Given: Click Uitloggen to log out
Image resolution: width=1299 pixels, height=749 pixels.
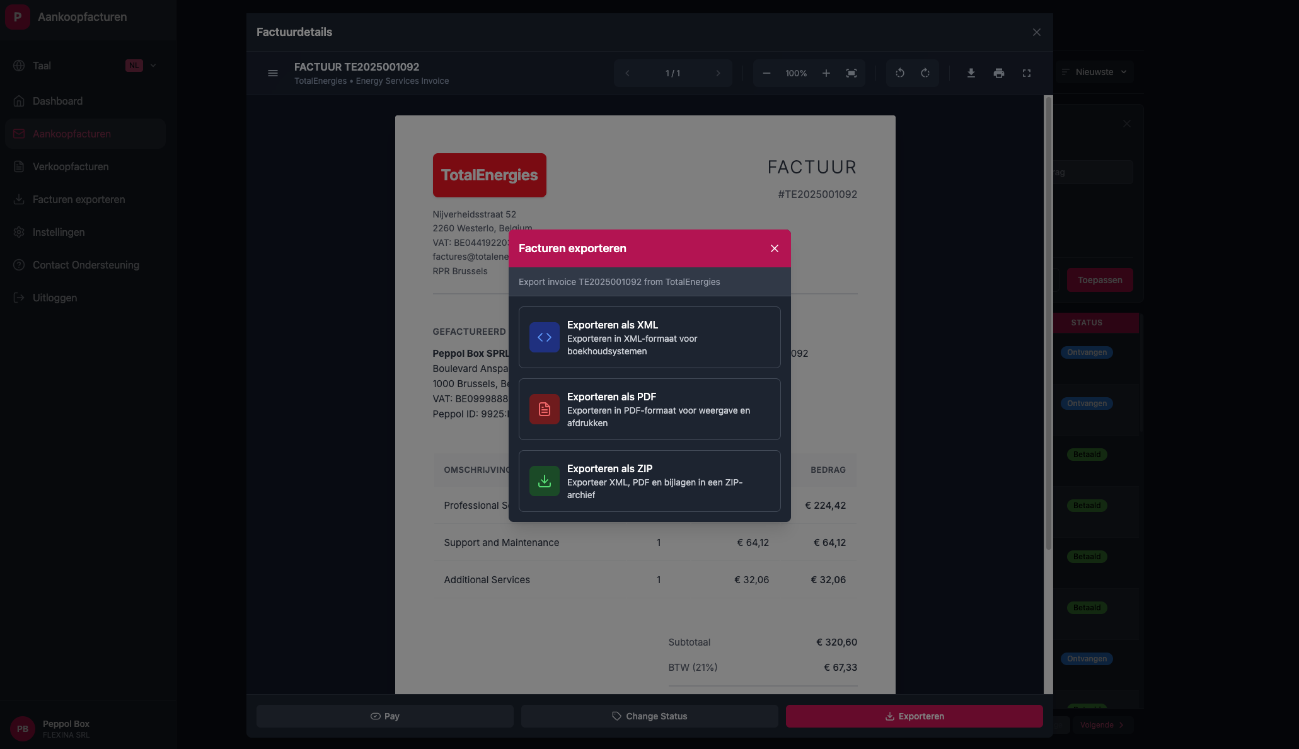Looking at the screenshot, I should (85, 298).
